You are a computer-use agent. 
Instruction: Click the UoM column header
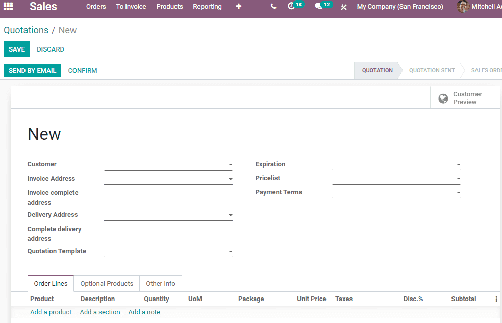(x=195, y=299)
